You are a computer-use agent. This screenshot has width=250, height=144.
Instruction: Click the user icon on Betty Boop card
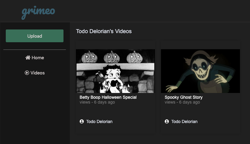pyautogui.click(x=82, y=122)
